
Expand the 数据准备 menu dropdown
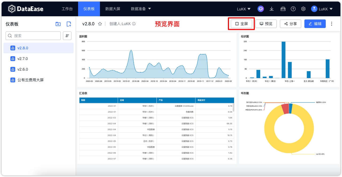(141, 9)
